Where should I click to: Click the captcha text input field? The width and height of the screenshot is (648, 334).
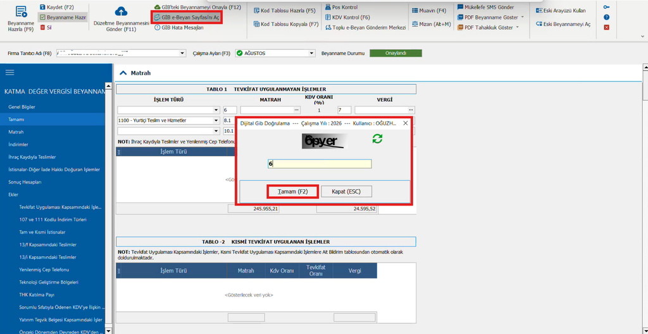320,164
